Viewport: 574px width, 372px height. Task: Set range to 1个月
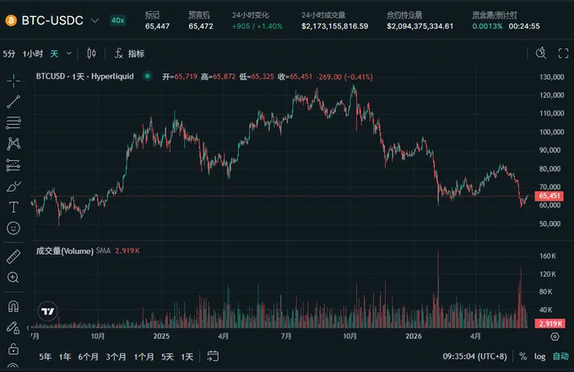point(143,357)
